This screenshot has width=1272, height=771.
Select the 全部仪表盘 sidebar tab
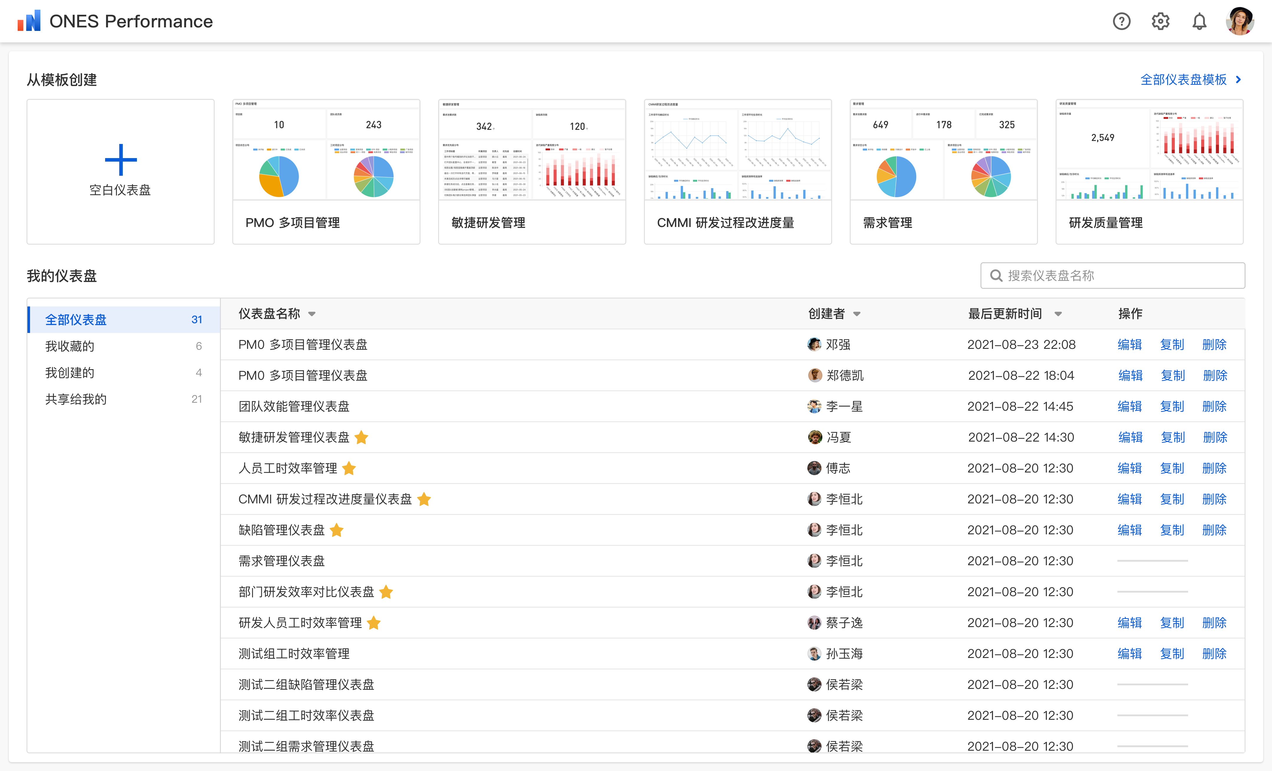(x=124, y=319)
